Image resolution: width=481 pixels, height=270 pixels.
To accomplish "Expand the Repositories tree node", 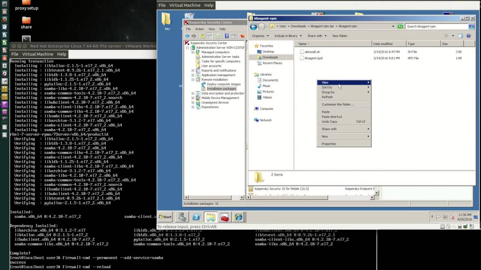I will point(193,107).
